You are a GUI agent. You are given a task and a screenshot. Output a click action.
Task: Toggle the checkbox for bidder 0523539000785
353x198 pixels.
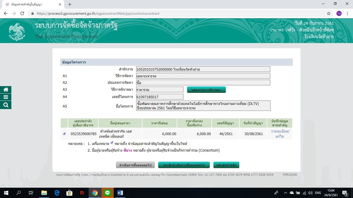[x=64, y=134]
